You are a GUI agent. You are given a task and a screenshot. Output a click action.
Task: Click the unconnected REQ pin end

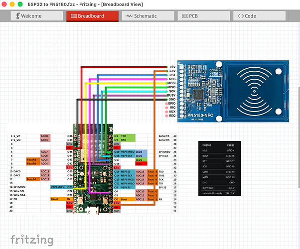coord(166,116)
